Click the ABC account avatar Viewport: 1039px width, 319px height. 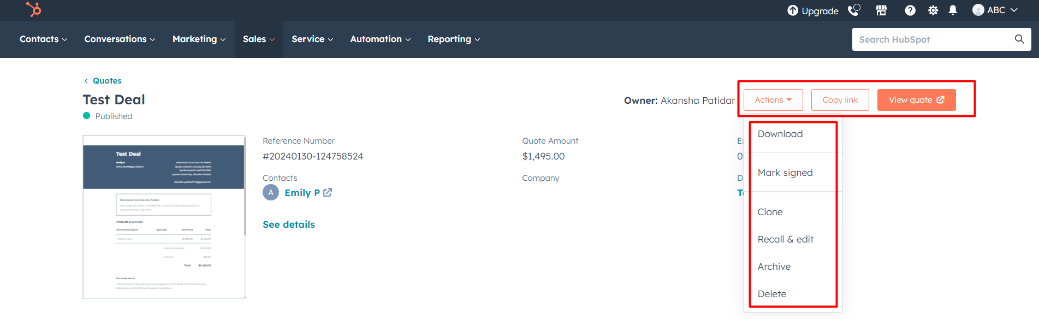[x=978, y=10]
